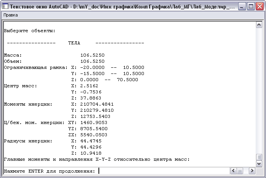Click radius of gyration value 10.9418
This screenshot has height=178, width=266.
click(91, 154)
